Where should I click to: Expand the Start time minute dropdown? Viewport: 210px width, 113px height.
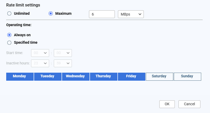[x=63, y=53]
